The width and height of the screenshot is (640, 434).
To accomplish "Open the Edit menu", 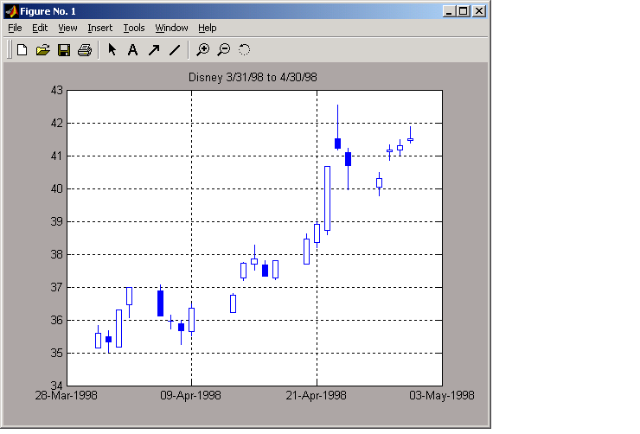I will pyautogui.click(x=40, y=28).
